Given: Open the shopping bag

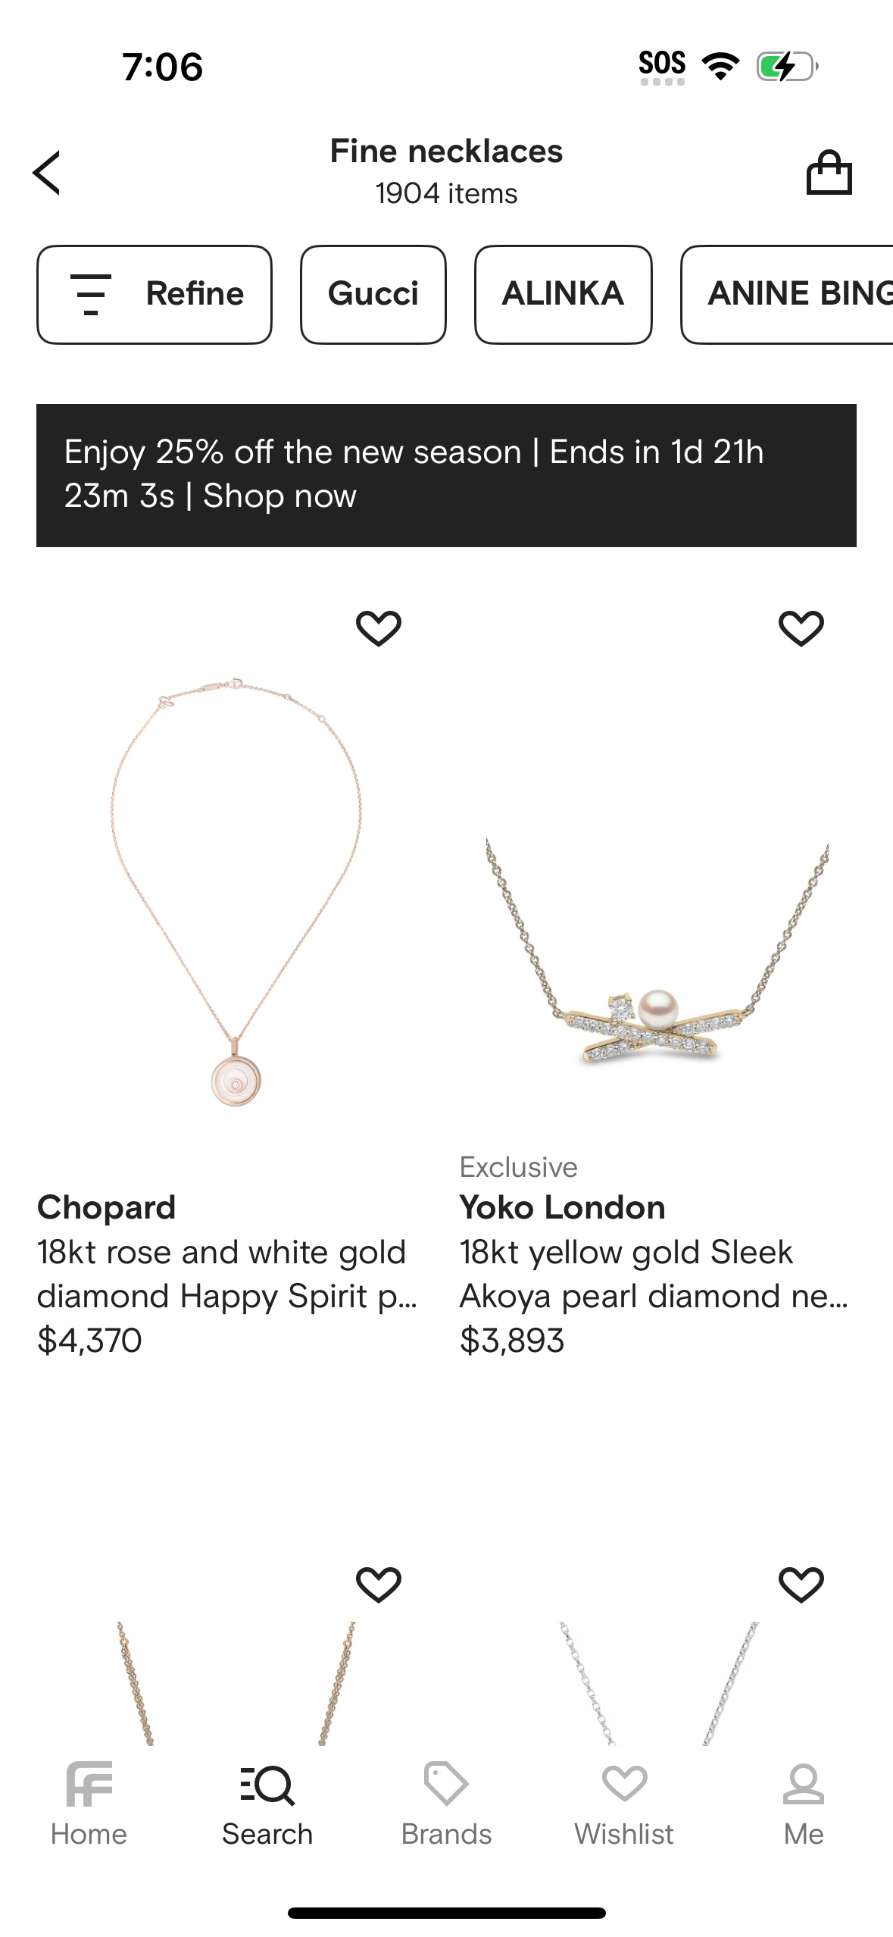Looking at the screenshot, I should click(829, 173).
